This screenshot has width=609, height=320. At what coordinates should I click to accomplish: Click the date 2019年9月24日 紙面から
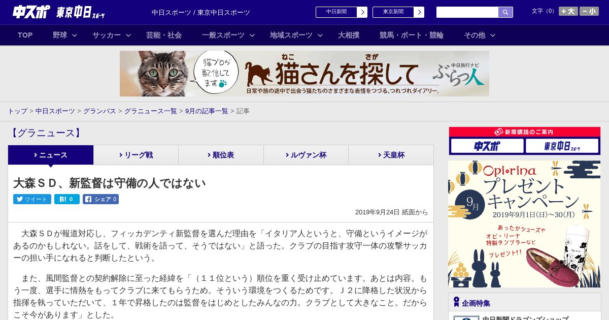pos(391,212)
